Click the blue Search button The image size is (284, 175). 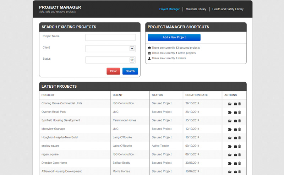click(x=130, y=71)
